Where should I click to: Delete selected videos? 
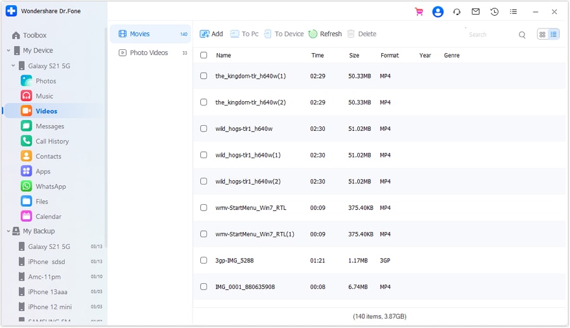pos(362,34)
